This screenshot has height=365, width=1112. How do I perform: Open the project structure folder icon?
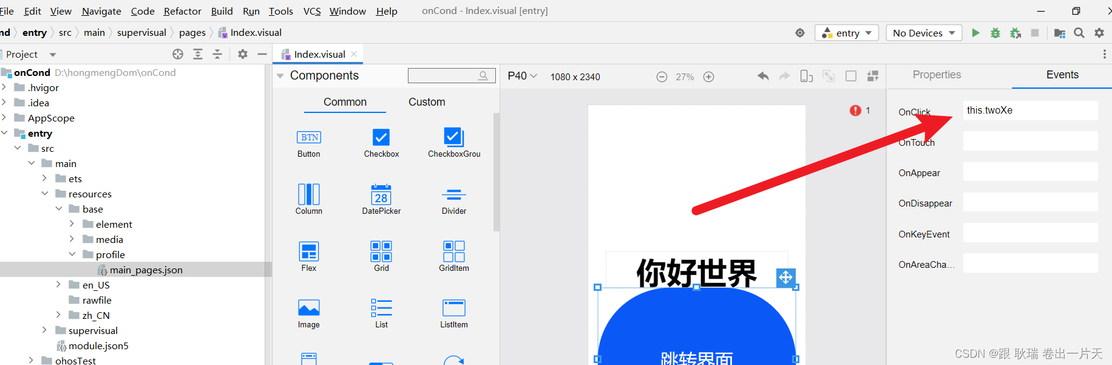pos(1060,33)
